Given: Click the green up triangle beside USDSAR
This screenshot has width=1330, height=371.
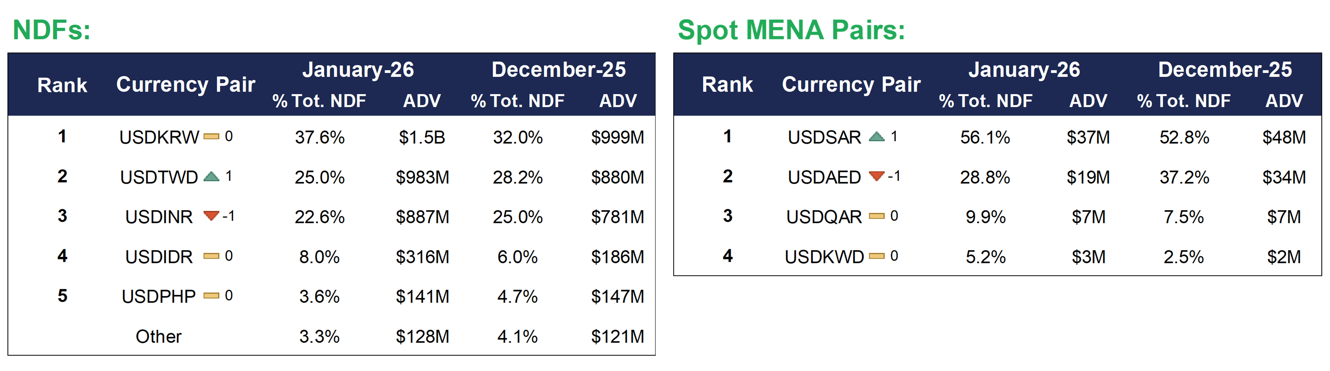Looking at the screenshot, I should tap(877, 137).
